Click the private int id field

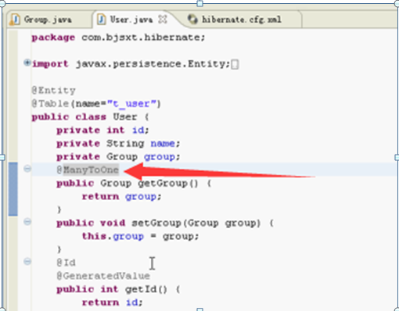tap(102, 130)
